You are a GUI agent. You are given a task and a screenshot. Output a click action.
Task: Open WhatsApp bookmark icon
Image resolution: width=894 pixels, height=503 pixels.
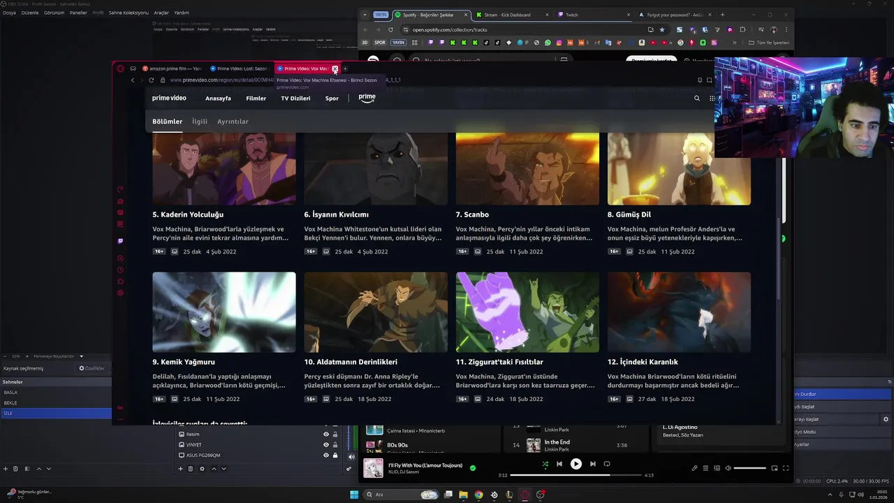tap(548, 43)
